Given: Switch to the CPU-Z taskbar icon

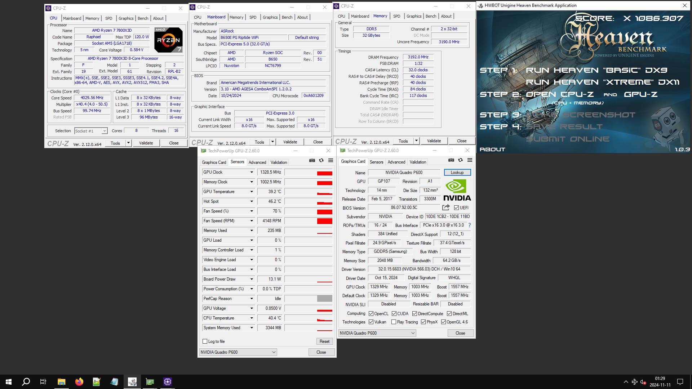Looking at the screenshot, I should [x=167, y=382].
